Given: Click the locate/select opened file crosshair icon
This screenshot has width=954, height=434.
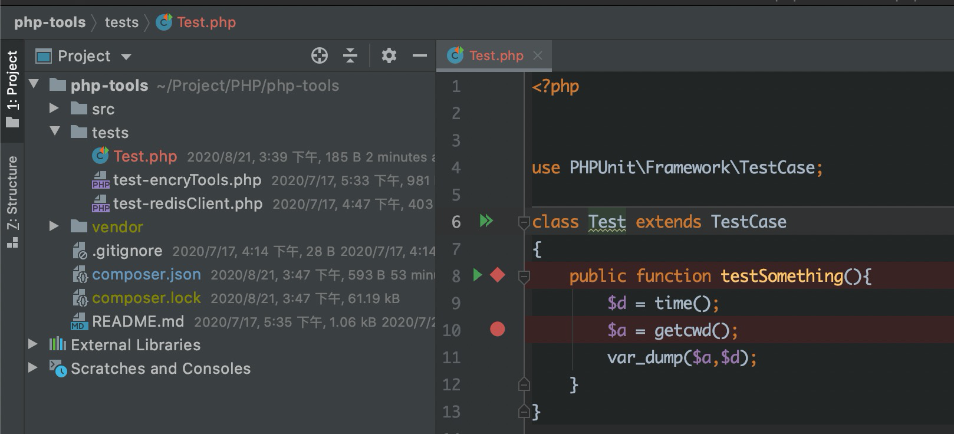Looking at the screenshot, I should tap(319, 56).
